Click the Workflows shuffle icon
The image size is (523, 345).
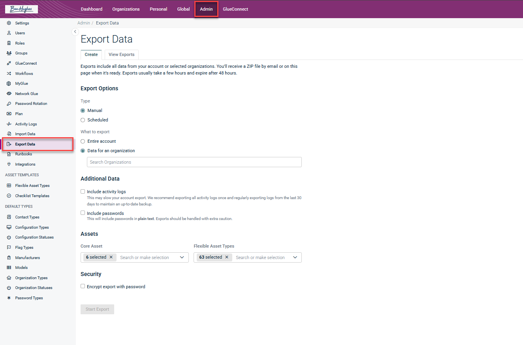(9, 74)
